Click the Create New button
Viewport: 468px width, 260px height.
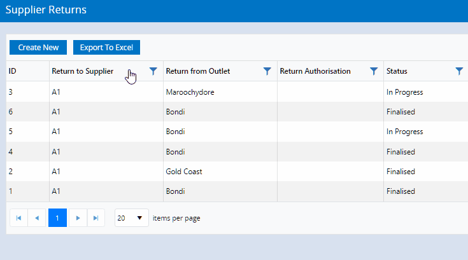pos(38,47)
